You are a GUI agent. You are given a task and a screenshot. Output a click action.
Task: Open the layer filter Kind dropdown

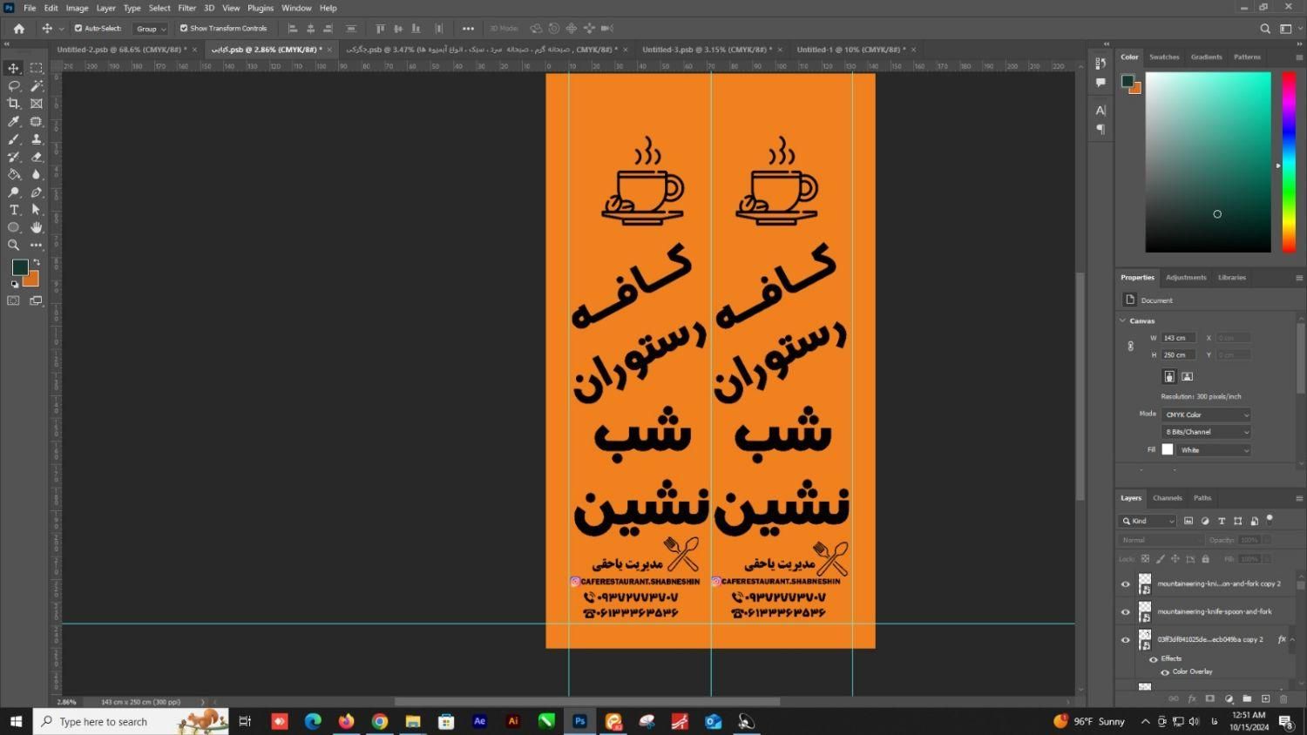point(1148,521)
